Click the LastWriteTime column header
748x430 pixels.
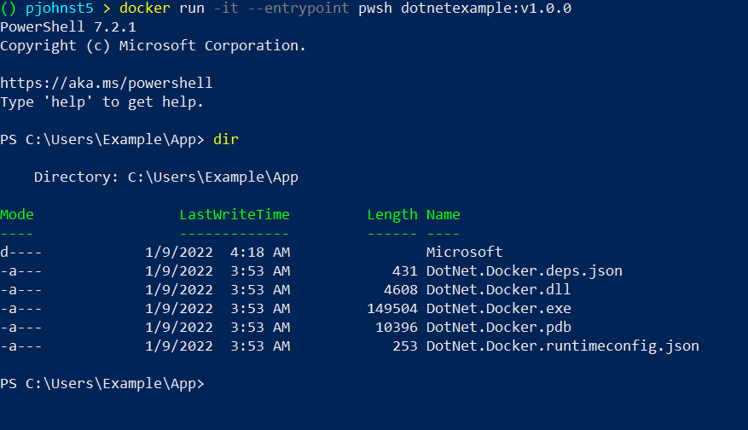coord(235,215)
